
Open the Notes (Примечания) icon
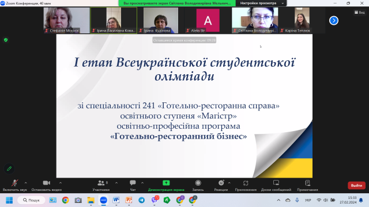pyautogui.click(x=307, y=183)
